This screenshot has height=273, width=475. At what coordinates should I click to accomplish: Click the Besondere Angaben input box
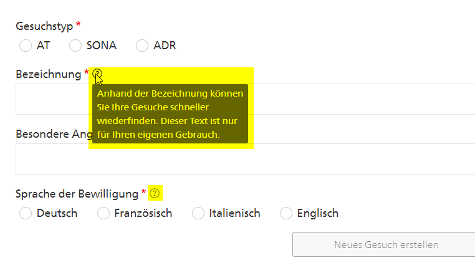(x=246, y=159)
